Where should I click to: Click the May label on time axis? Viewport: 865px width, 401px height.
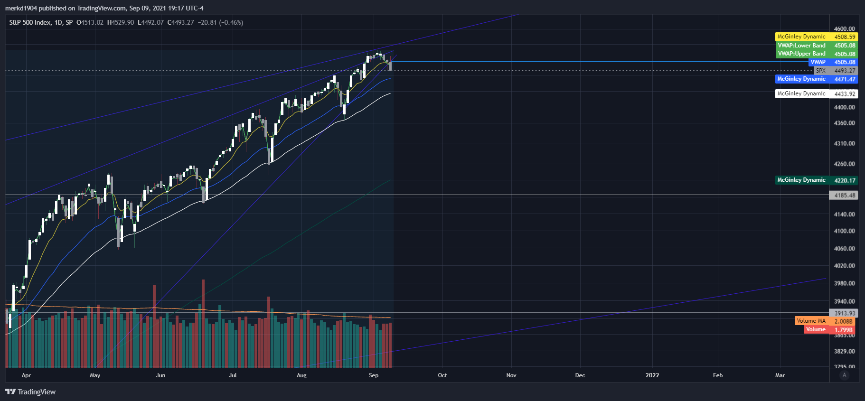[x=95, y=375]
